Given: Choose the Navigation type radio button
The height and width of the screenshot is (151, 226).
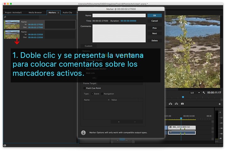Looking at the screenshot, I should tap(102, 94).
